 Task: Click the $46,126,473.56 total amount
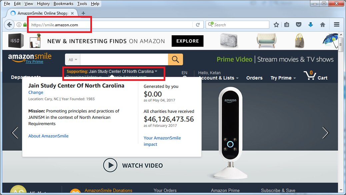pos(169,119)
